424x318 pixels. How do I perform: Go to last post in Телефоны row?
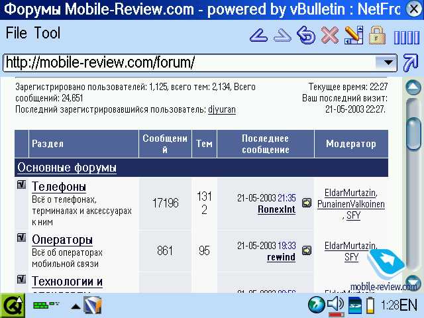click(307, 203)
